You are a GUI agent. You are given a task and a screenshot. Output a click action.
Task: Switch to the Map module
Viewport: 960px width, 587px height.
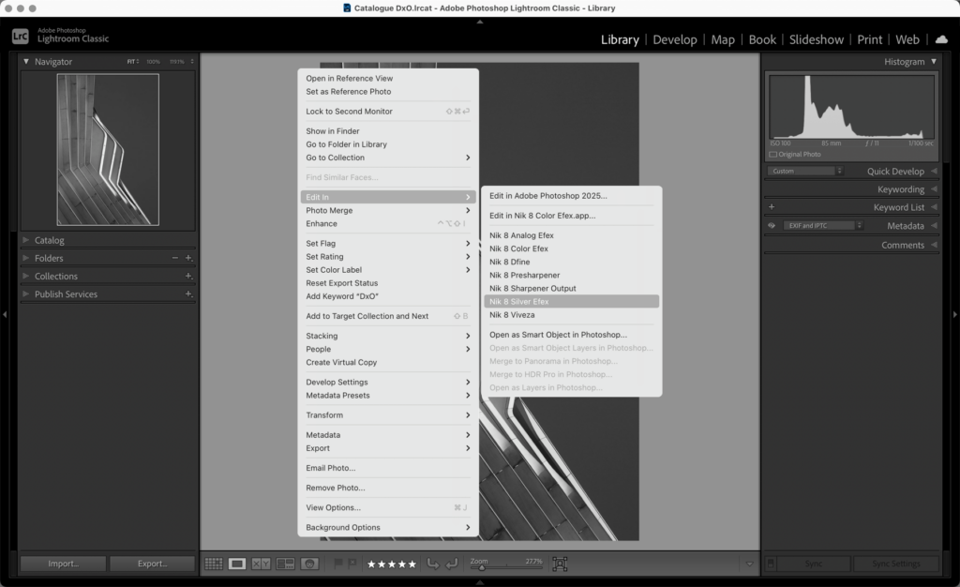coord(723,39)
